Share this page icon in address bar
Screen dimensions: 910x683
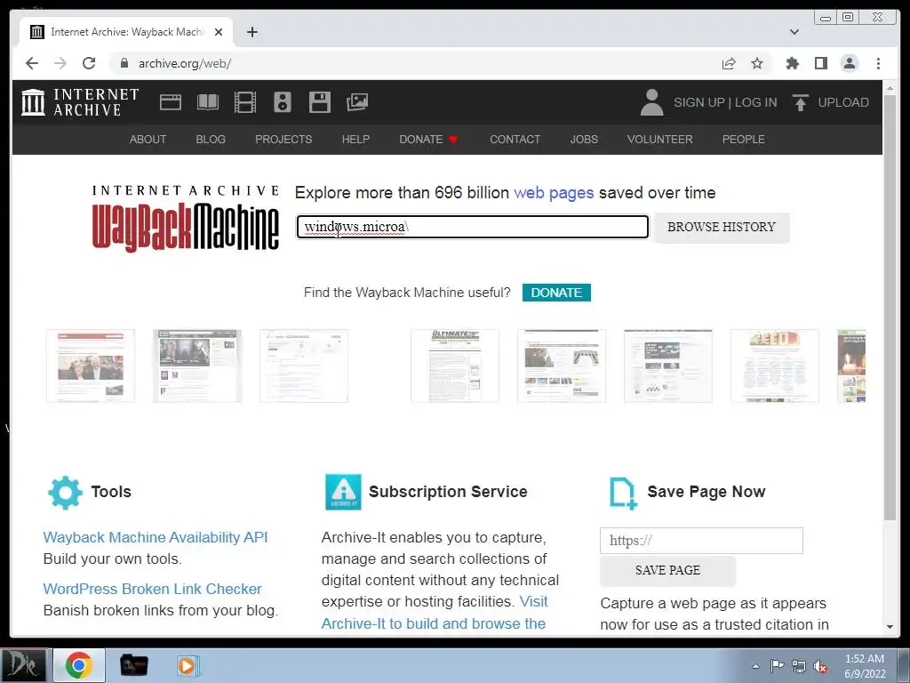coord(729,63)
